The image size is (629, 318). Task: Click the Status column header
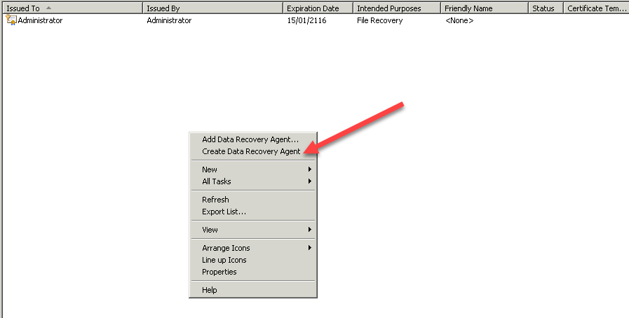click(544, 8)
